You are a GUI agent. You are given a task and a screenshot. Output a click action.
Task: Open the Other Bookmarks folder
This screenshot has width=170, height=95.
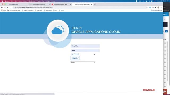[x=156, y=10]
